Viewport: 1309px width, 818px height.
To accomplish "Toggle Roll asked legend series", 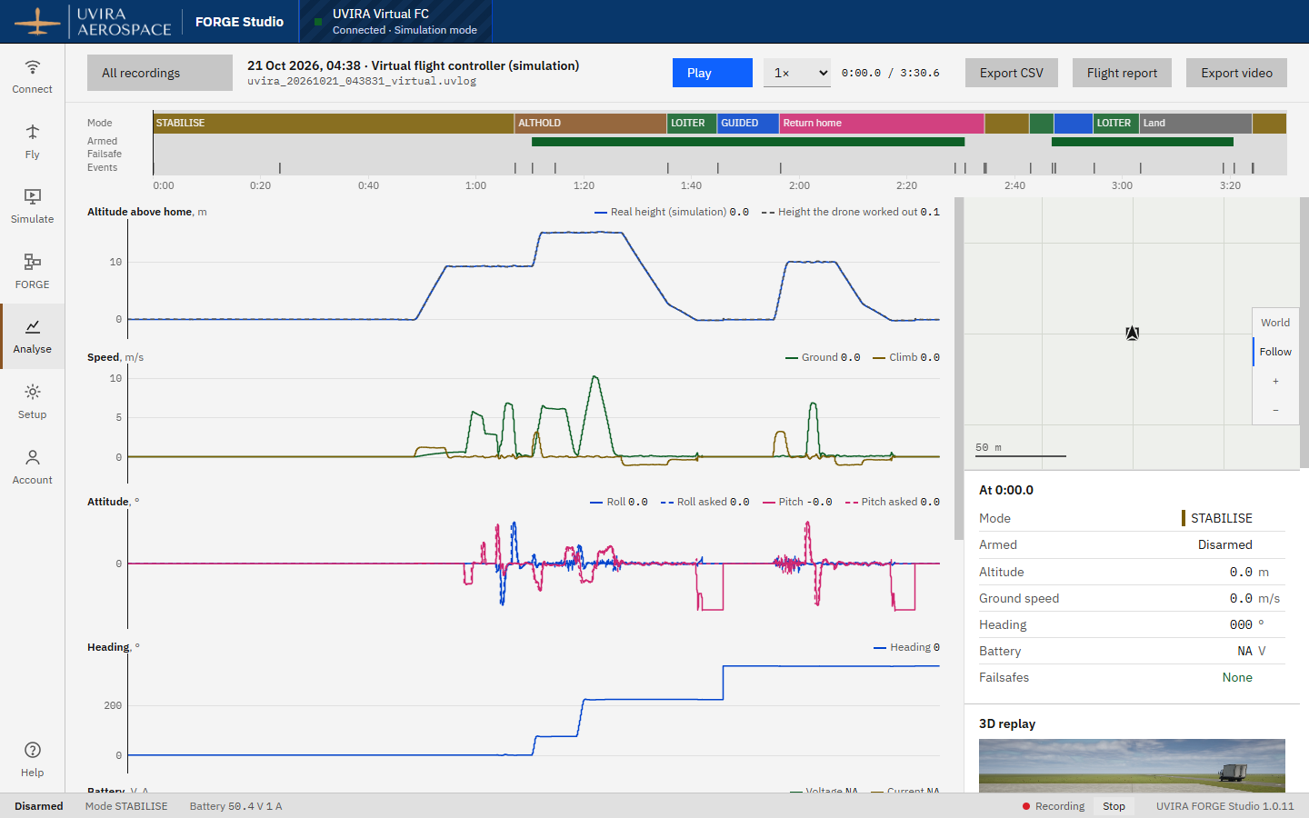I will pos(704,502).
